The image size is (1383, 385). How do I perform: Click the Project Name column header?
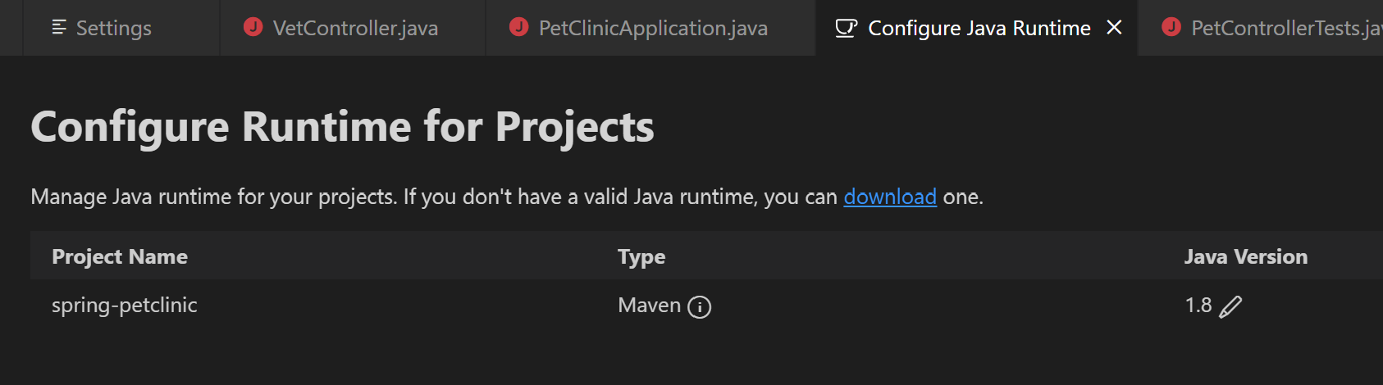120,256
